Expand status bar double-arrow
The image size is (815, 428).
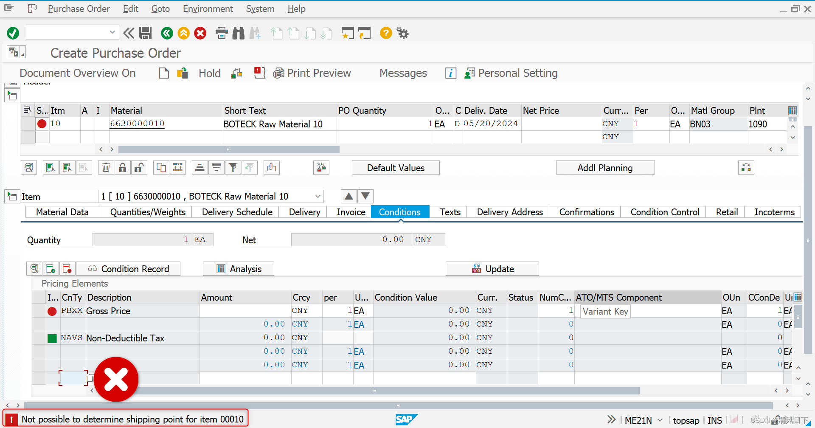tap(611, 420)
